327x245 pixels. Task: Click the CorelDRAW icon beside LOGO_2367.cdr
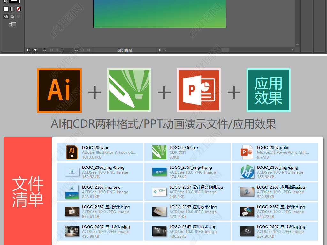click(x=159, y=152)
